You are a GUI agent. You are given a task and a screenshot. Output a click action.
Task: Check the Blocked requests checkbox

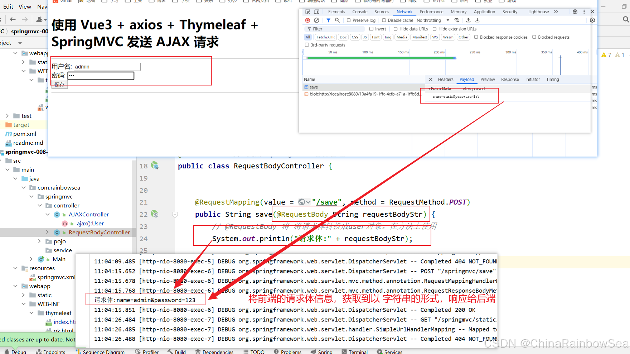pyautogui.click(x=534, y=37)
